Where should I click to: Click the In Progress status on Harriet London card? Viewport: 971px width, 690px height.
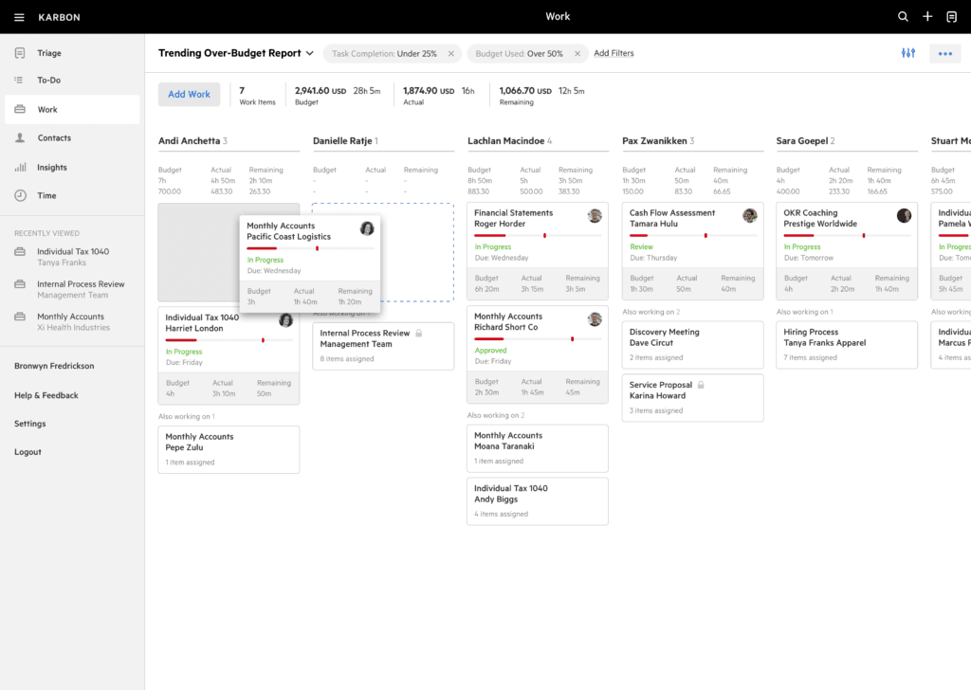tap(184, 352)
